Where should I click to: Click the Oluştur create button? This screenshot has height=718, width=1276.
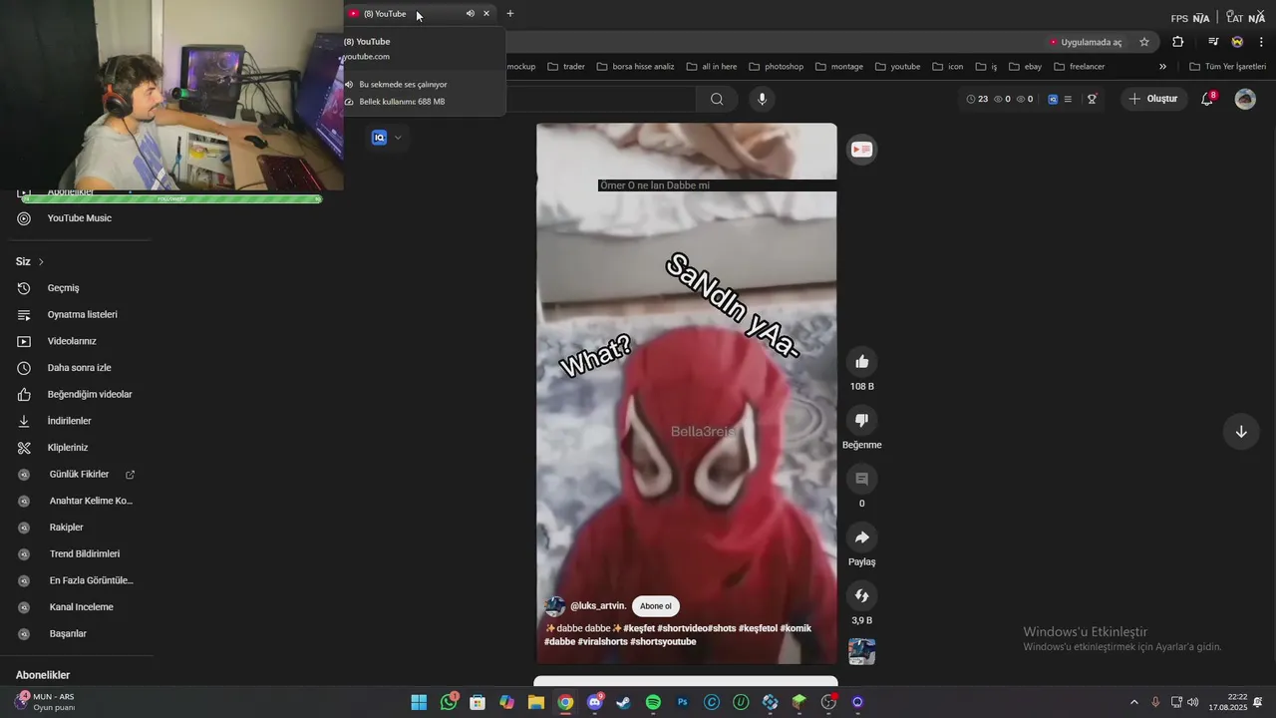[x=1153, y=99]
